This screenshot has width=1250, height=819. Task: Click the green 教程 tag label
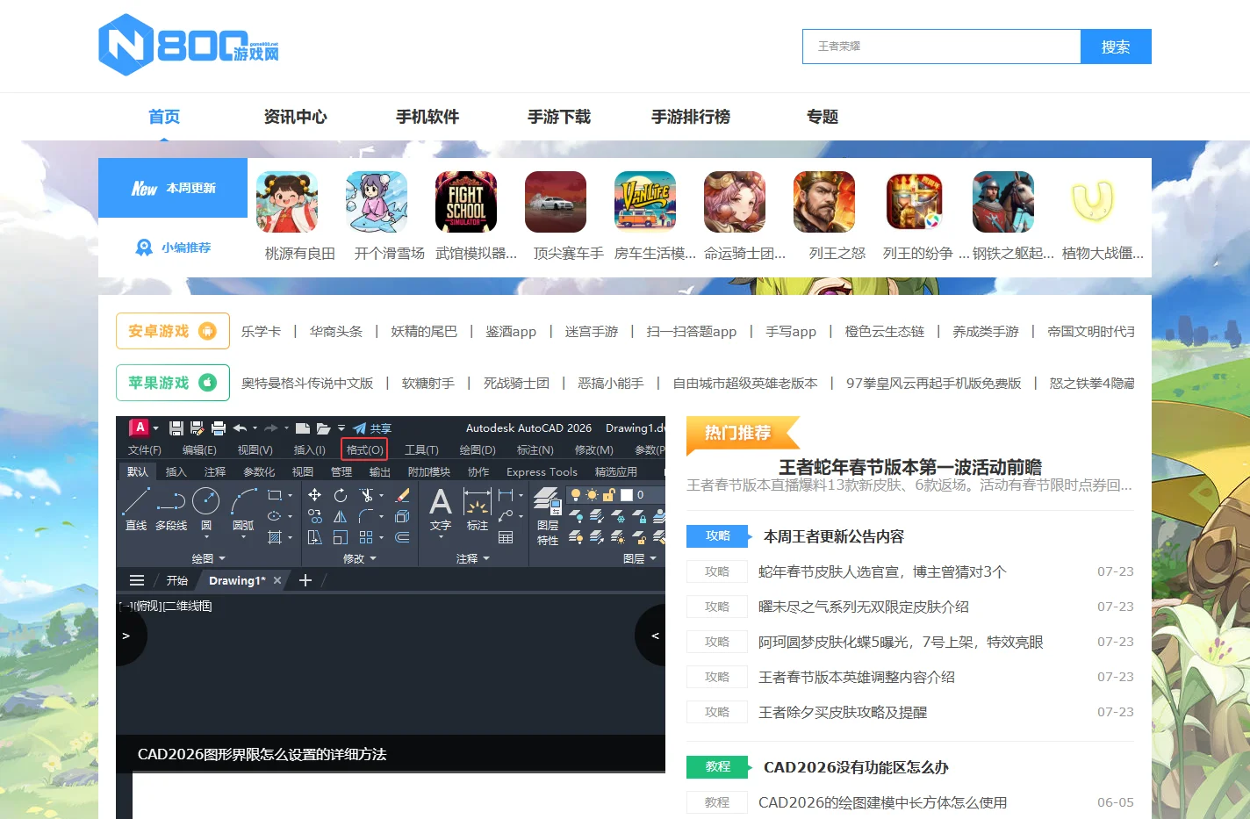coord(717,767)
